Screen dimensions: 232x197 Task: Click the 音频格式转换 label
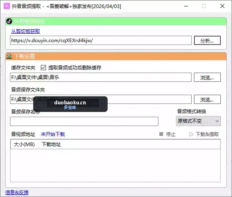[x=192, y=112]
